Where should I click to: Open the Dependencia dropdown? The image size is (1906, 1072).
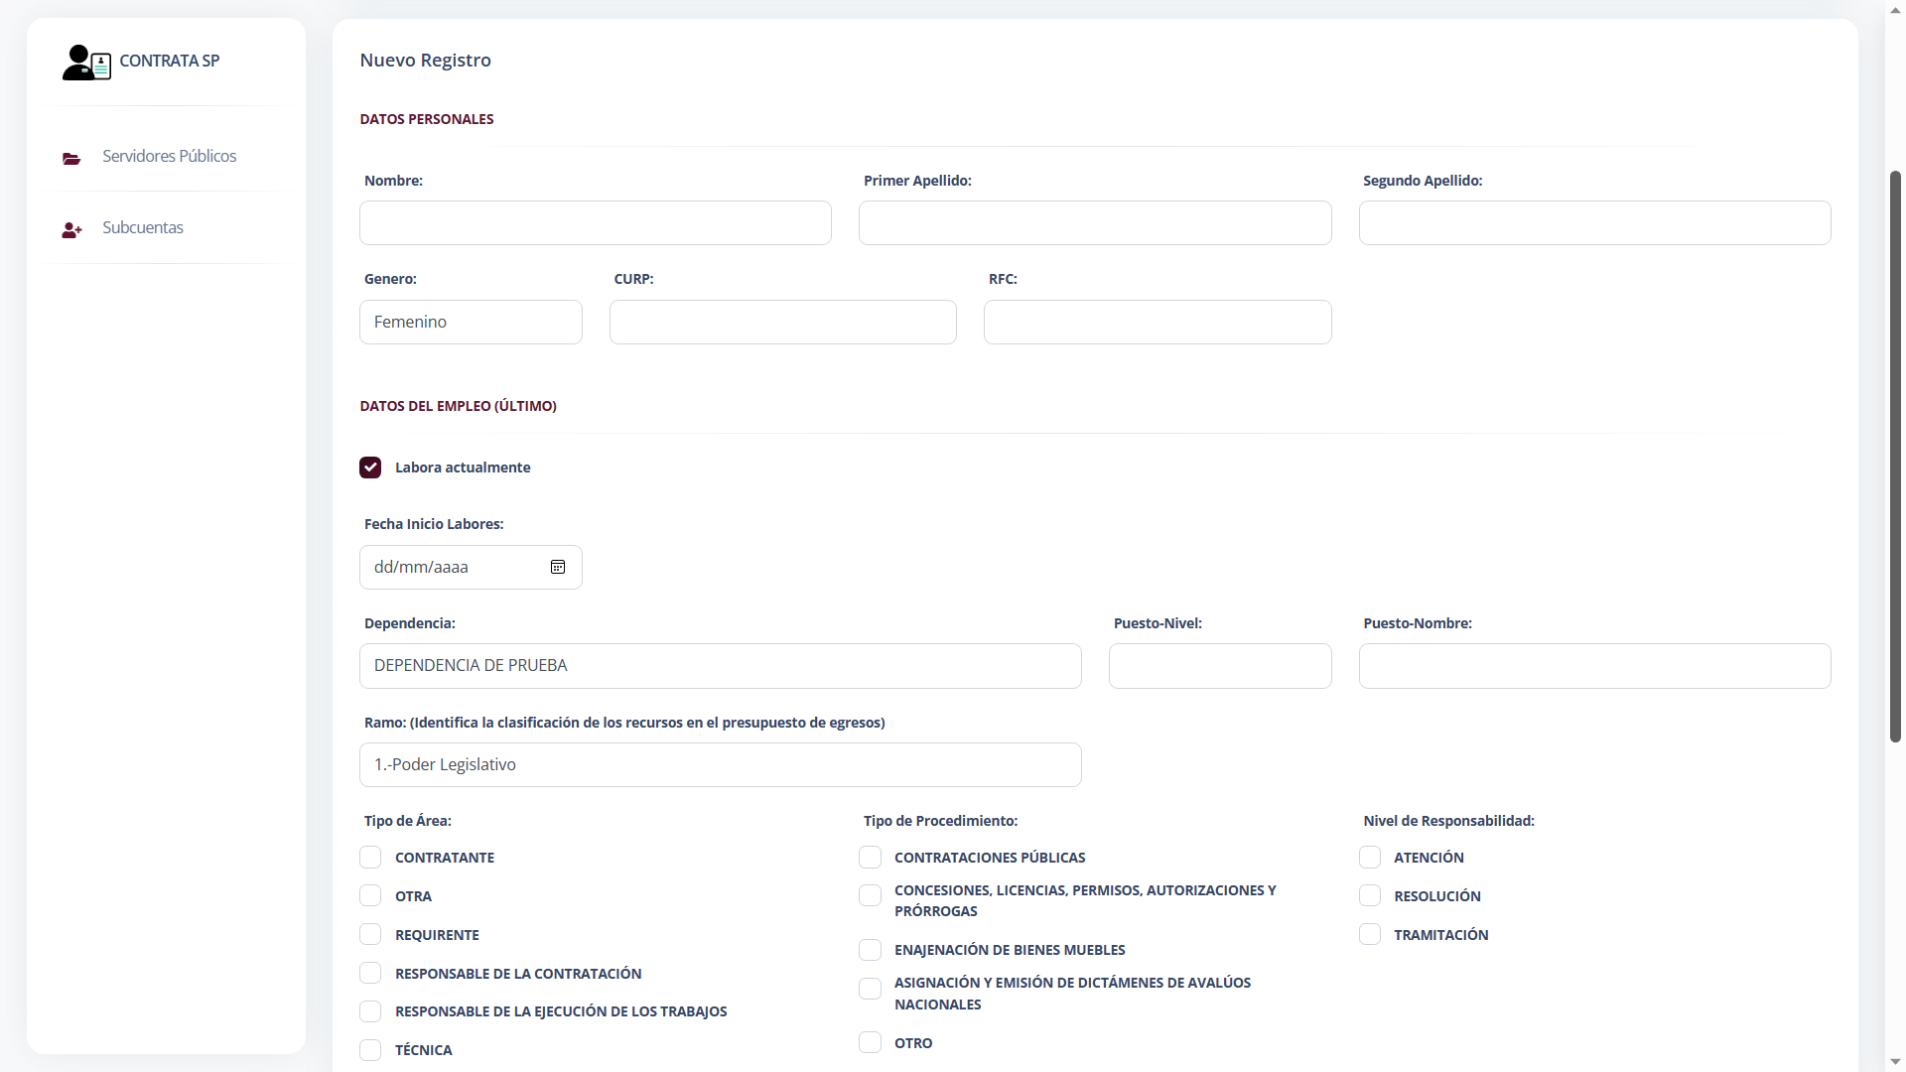pyautogui.click(x=720, y=666)
